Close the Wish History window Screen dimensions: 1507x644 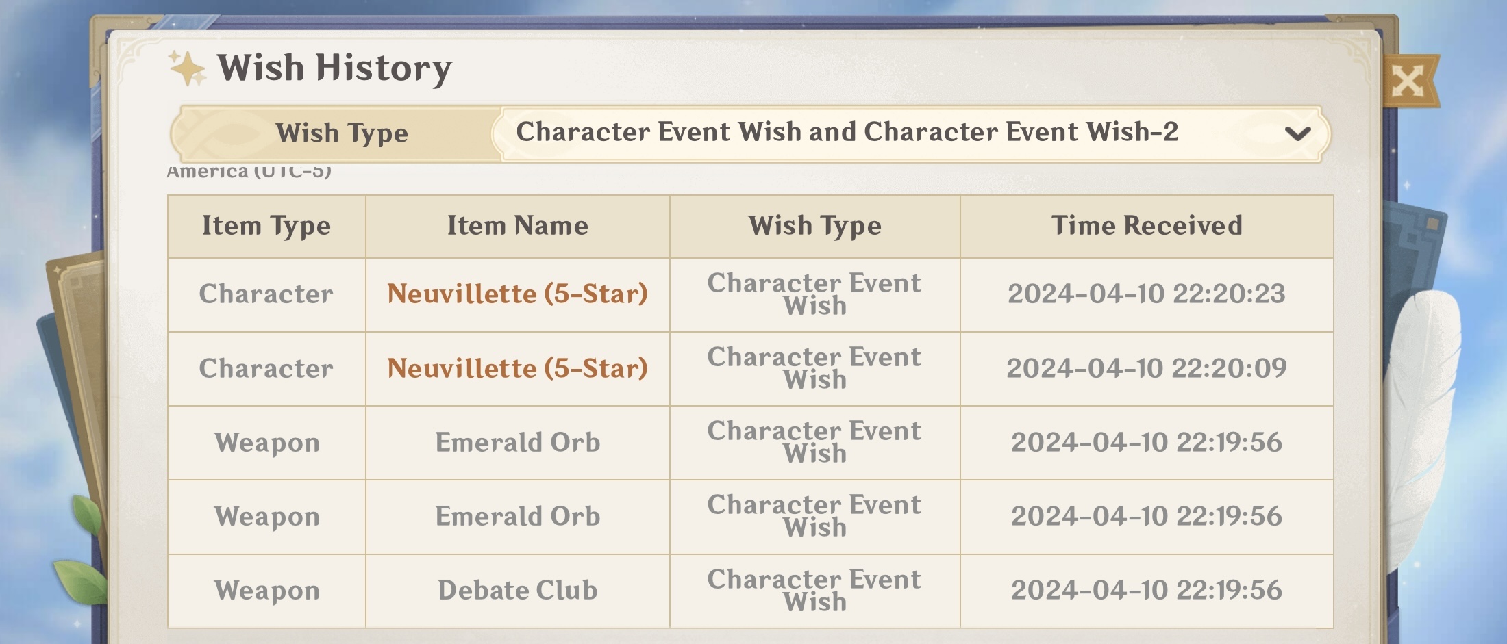click(x=1409, y=81)
